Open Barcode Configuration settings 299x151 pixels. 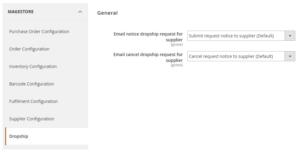pyautogui.click(x=32, y=84)
